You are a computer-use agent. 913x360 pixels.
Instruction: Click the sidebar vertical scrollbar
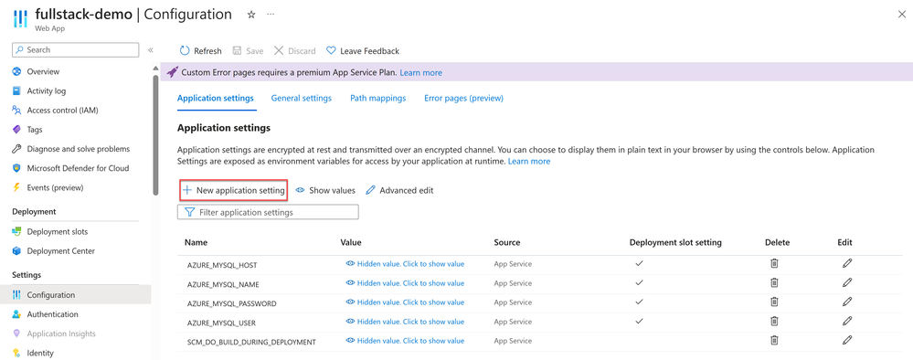[x=155, y=135]
